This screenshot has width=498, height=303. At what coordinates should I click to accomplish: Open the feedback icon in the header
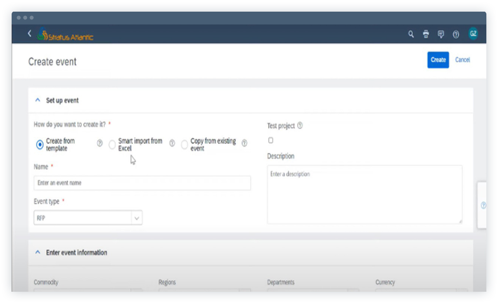pos(441,34)
